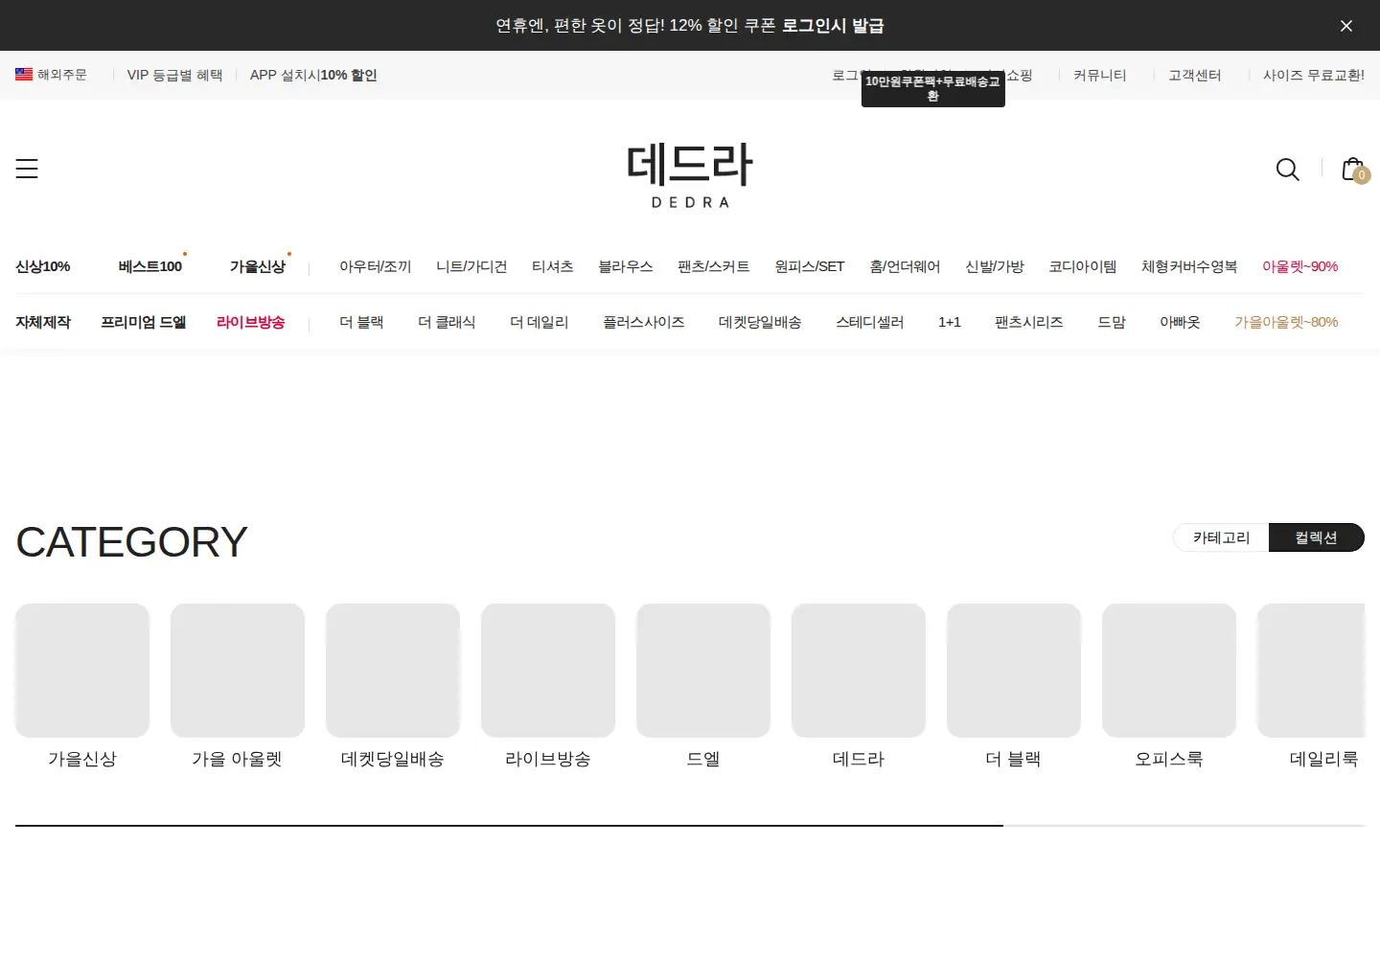Open 플러스사이즈 menu

(x=643, y=322)
